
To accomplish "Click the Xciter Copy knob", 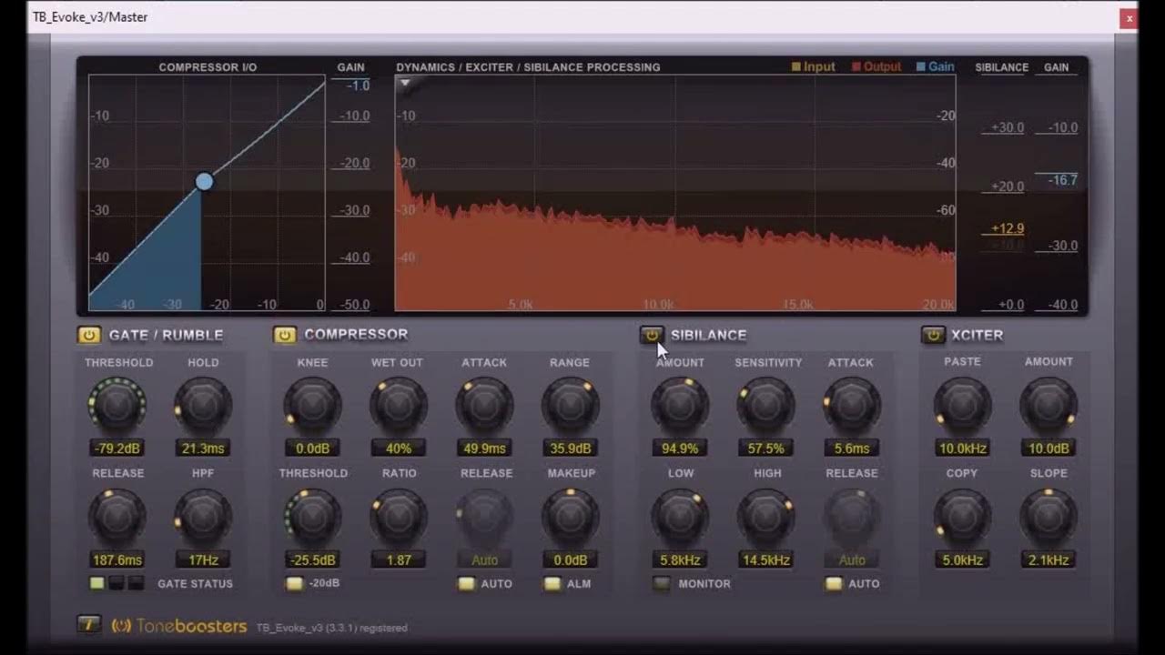I will (962, 517).
